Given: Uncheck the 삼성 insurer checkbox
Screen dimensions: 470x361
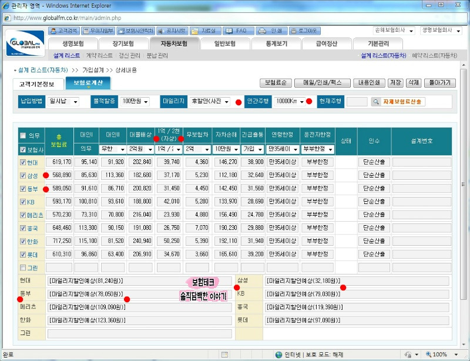Looking at the screenshot, I should pyautogui.click(x=23, y=176).
